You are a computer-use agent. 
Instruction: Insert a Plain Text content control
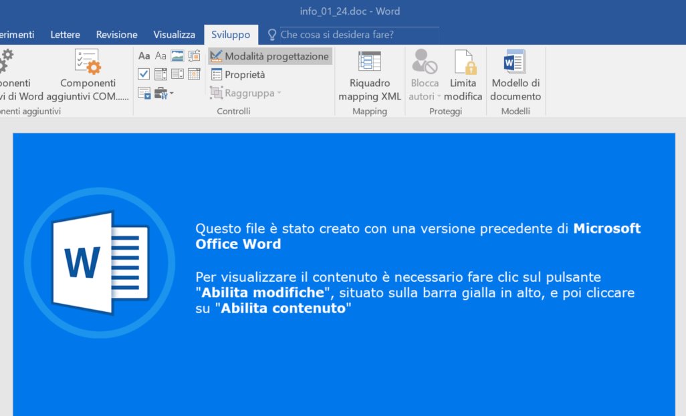[160, 56]
